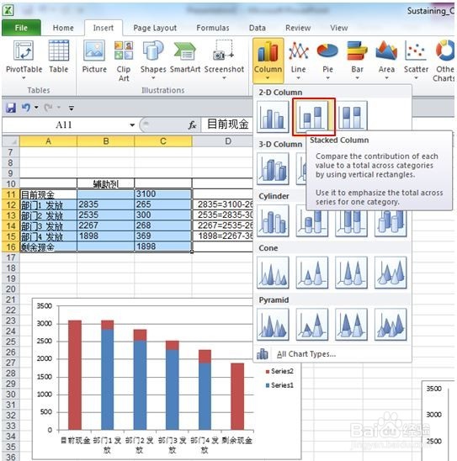Select cell containing 2835
The width and height of the screenshot is (457, 461).
tap(105, 204)
